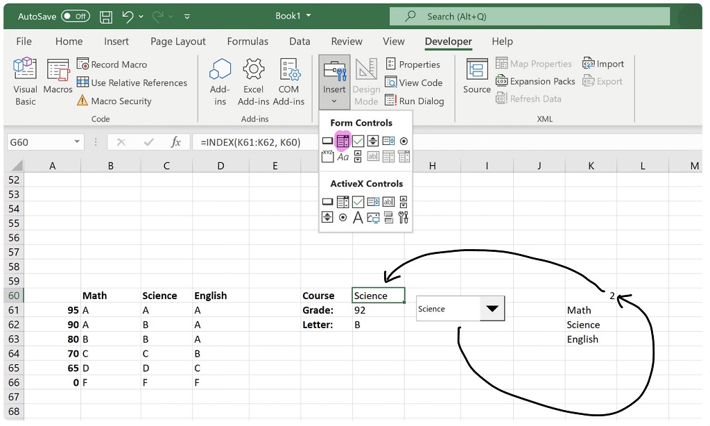Open the Page Layout tab
710x426 pixels.
point(178,42)
